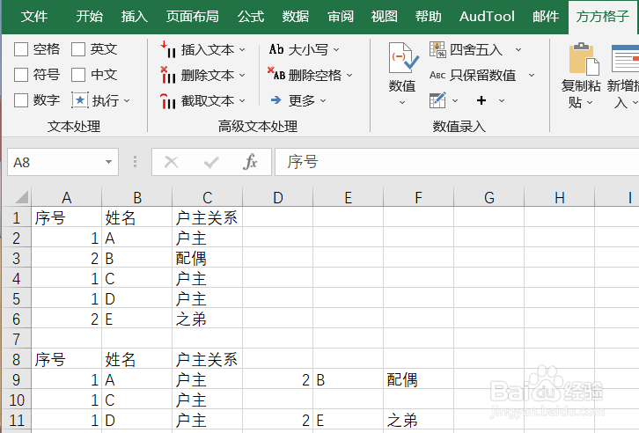Click the formula bar cancel X icon
This screenshot has height=433, width=639.
pyautogui.click(x=171, y=162)
